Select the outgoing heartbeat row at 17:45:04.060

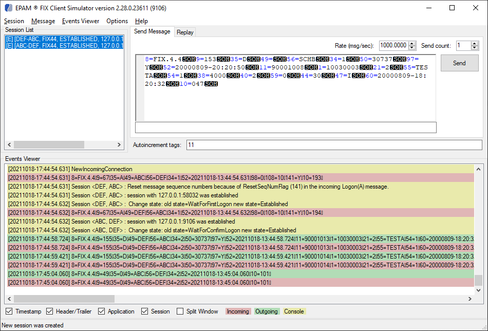point(240,274)
